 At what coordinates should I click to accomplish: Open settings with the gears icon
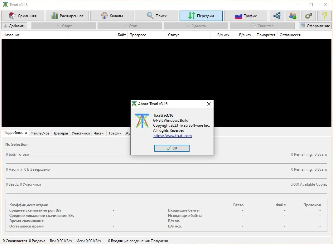[x=309, y=16]
